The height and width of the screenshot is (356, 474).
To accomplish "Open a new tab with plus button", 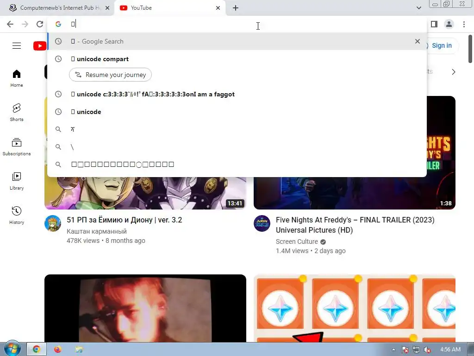I will pos(236,8).
